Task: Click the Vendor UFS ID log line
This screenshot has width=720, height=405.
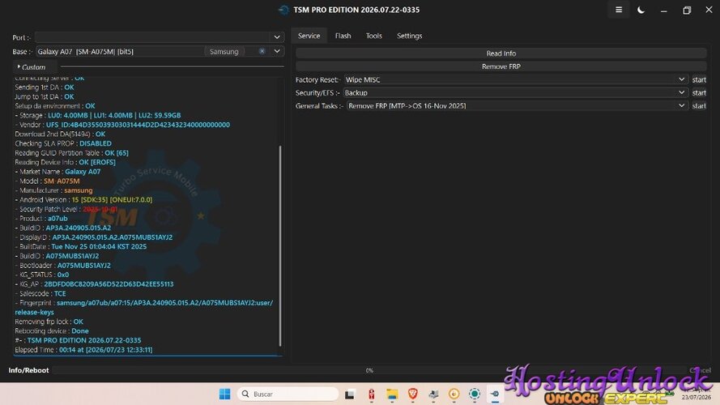Action: click(x=122, y=125)
